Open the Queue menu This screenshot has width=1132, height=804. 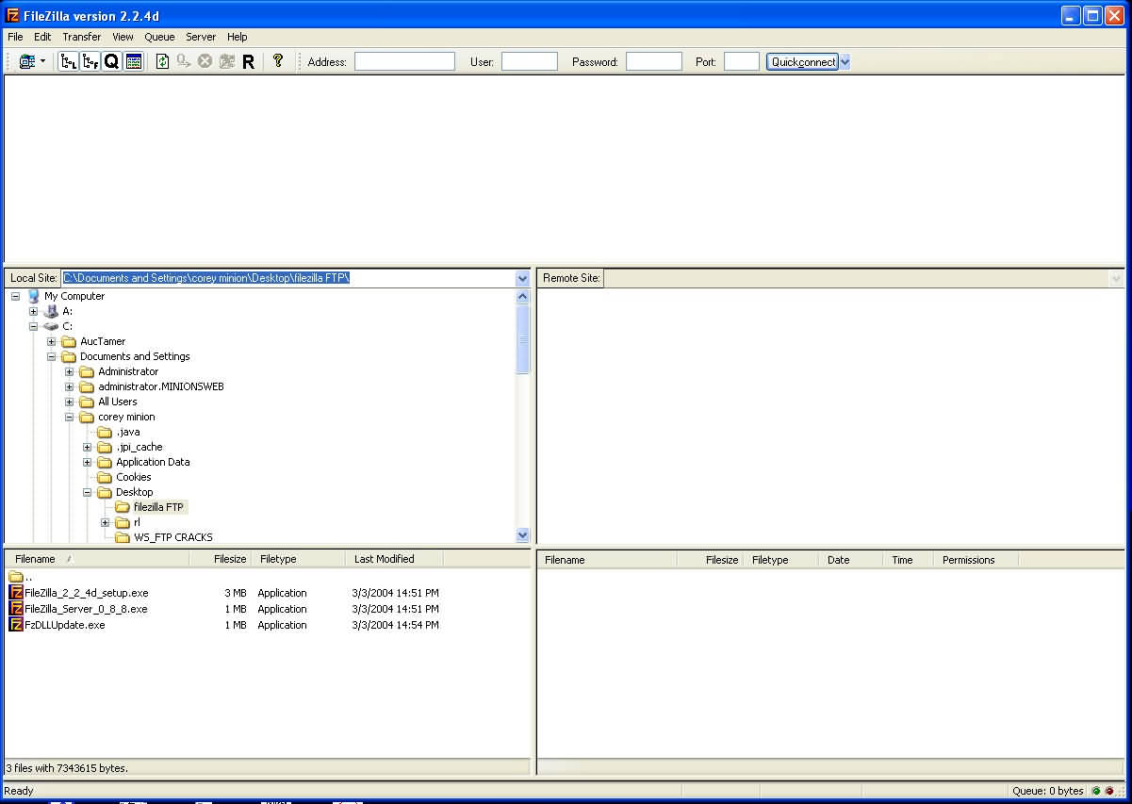tap(159, 37)
